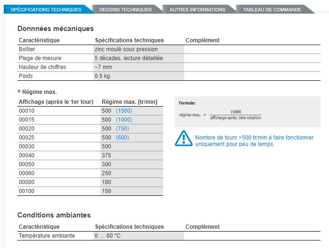This screenshot has height=248, width=329.
Task: Click the Formule box with the régime max. equation
Action: pos(247,112)
